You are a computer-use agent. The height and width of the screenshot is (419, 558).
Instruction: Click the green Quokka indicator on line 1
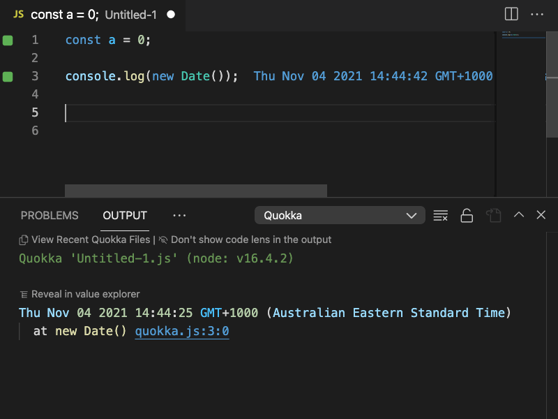coord(8,41)
